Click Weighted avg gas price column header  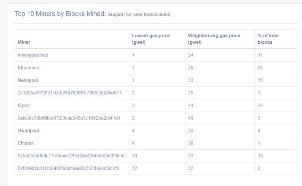[x=214, y=39]
